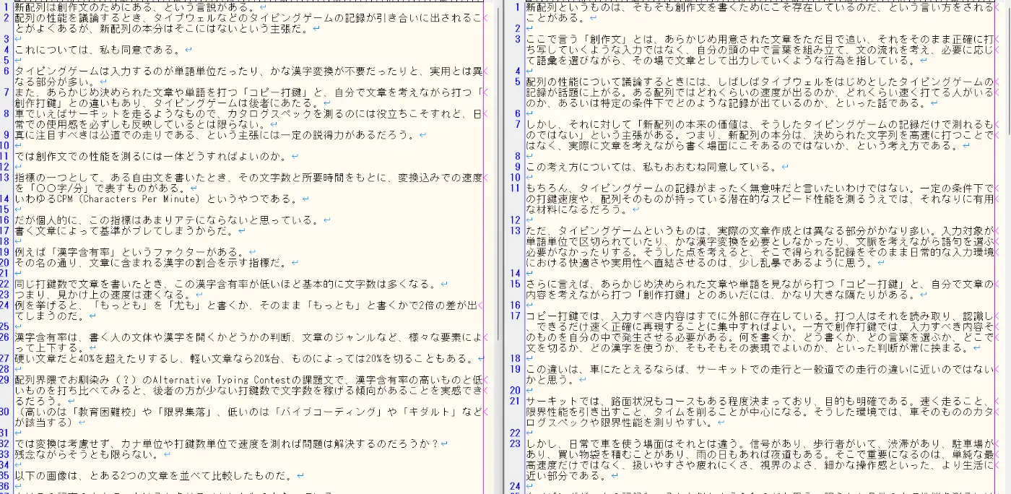Click line number 7 in right document

click(518, 124)
